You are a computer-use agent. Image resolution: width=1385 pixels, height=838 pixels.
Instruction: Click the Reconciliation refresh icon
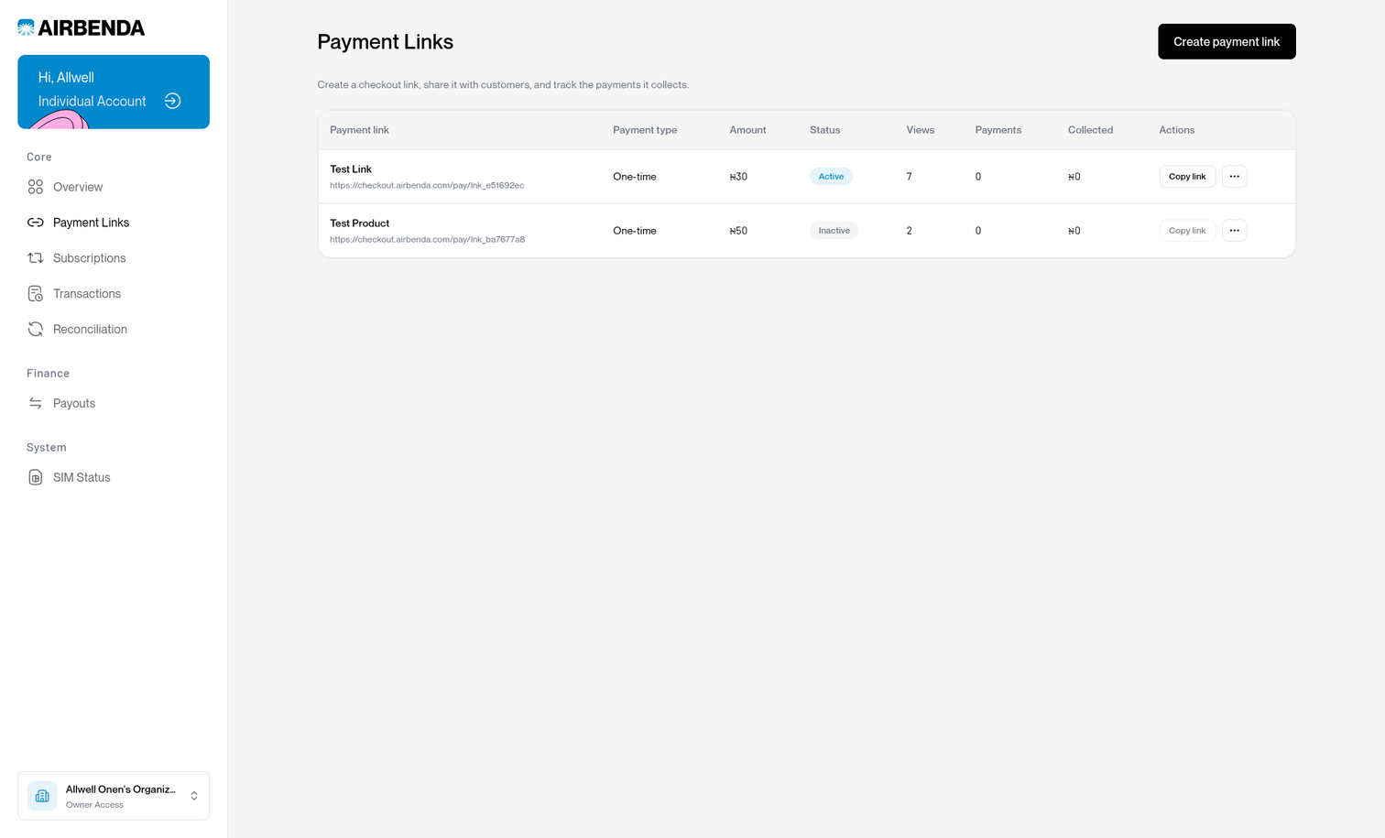point(36,330)
